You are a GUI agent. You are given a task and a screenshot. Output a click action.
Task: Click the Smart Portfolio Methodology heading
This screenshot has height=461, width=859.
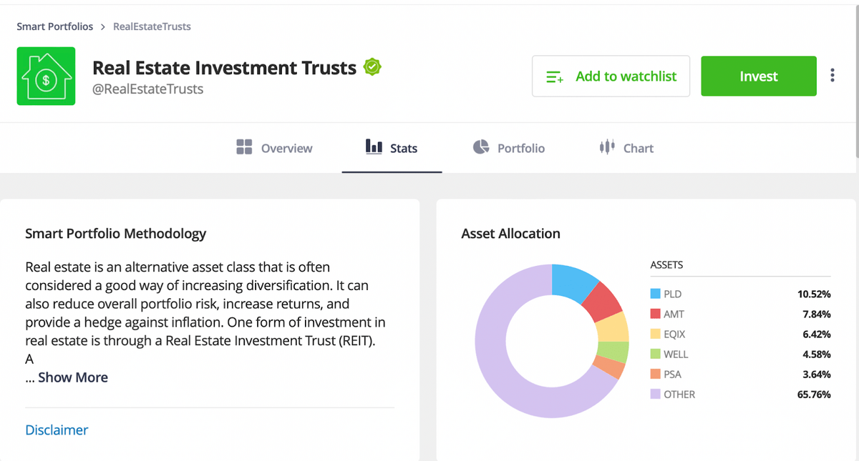(x=115, y=234)
